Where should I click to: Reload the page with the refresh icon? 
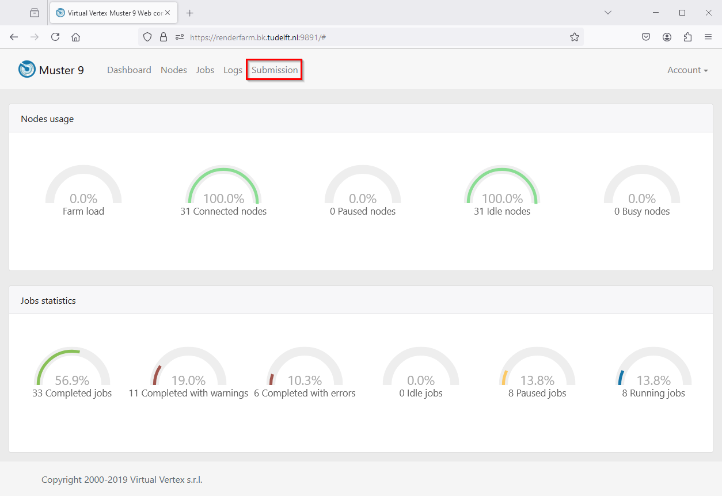tap(55, 37)
